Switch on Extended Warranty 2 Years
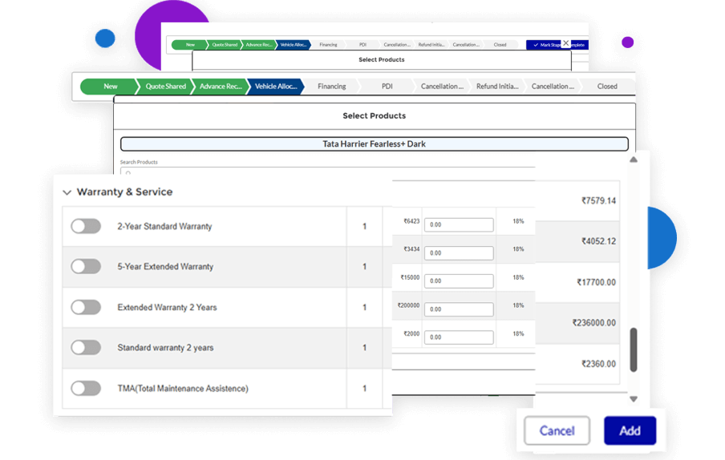725x460 pixels. [86, 308]
